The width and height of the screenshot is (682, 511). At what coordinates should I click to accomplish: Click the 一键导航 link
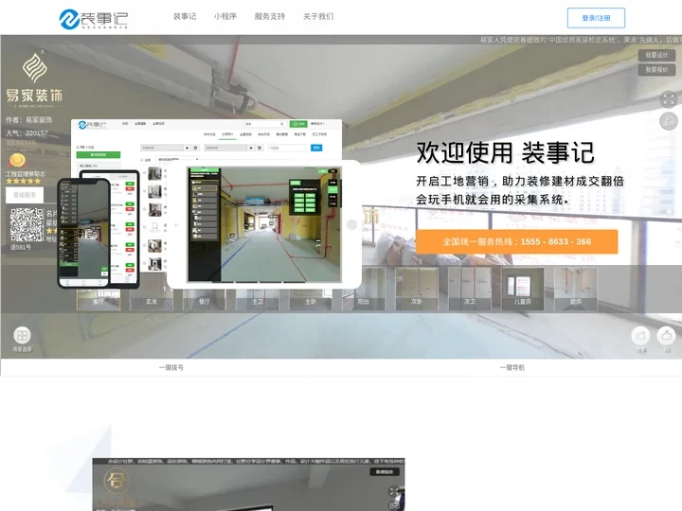click(x=512, y=367)
